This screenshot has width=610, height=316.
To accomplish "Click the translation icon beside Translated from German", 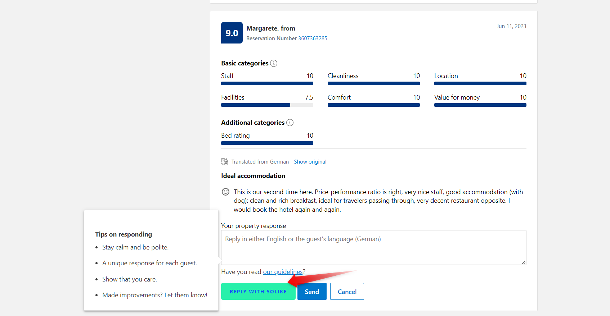I will (224, 162).
